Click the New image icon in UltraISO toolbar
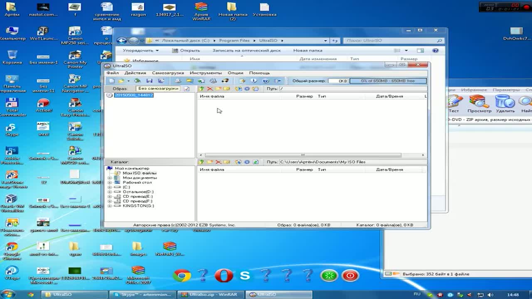 [111, 81]
